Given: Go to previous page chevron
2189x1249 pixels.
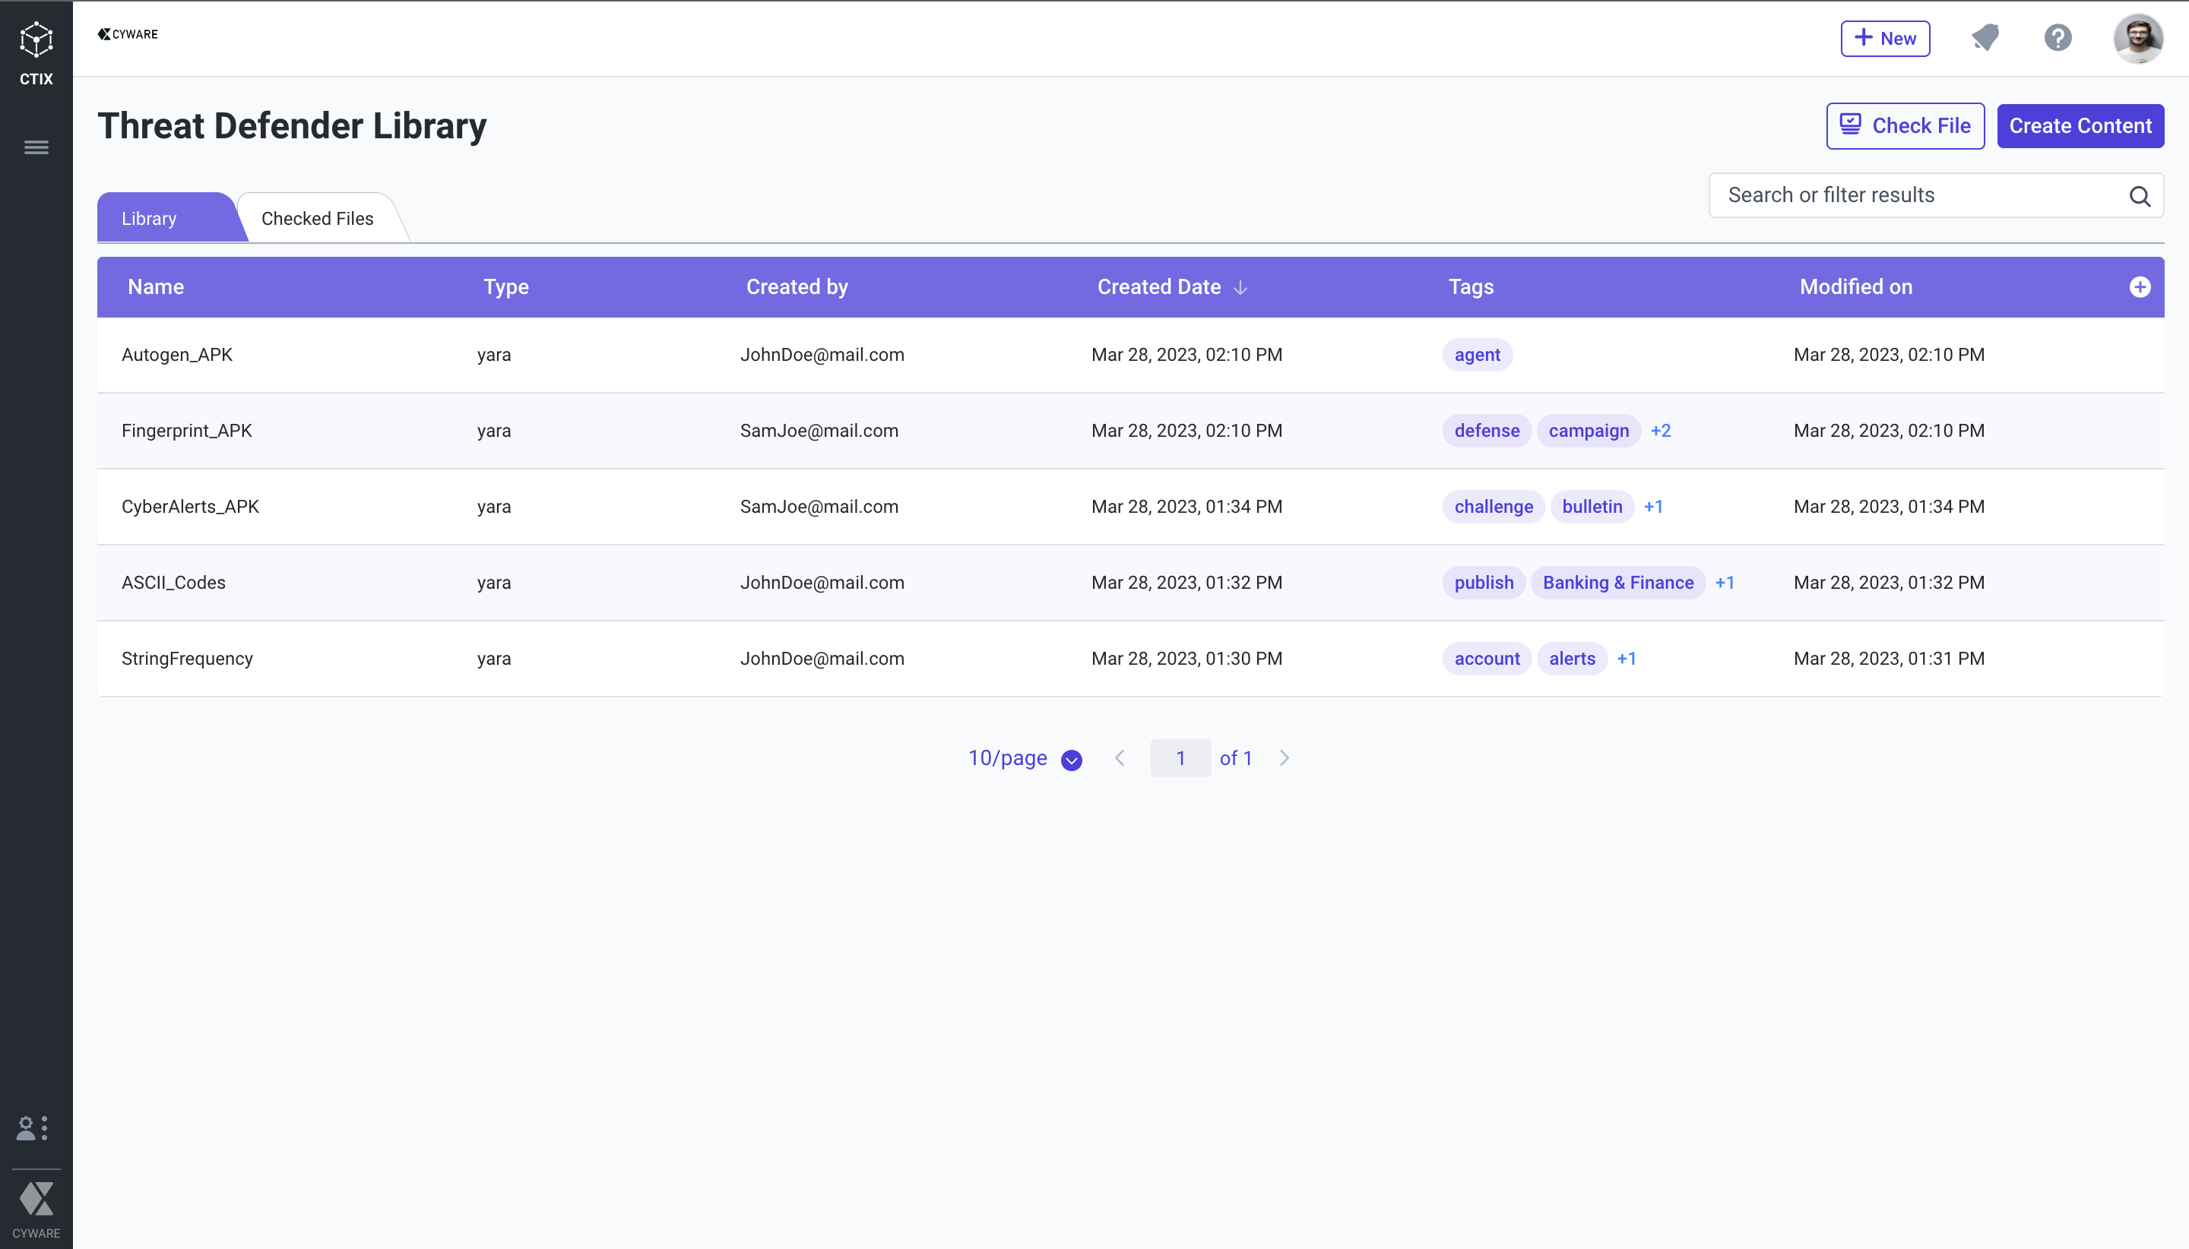Looking at the screenshot, I should point(1120,758).
